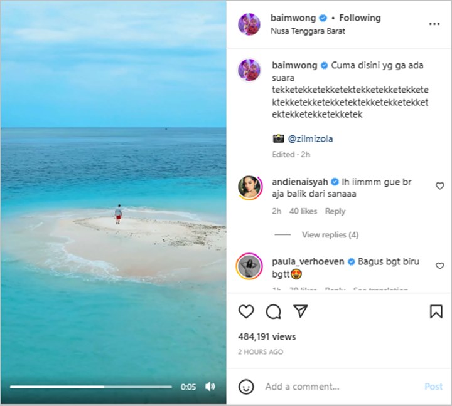Screen dimensions: 452x406
Task: Mute the video with speaker icon
Action: 210,387
